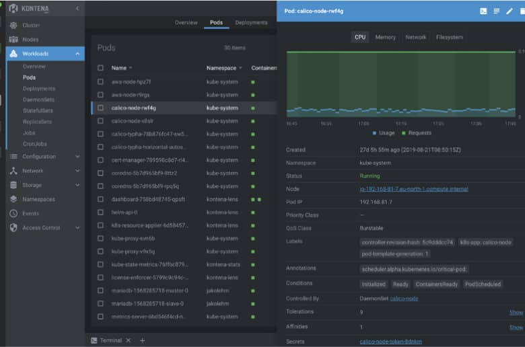This screenshot has width=525, height=347.
Task: Check the cert-manager pod checkbox
Action: click(100, 160)
